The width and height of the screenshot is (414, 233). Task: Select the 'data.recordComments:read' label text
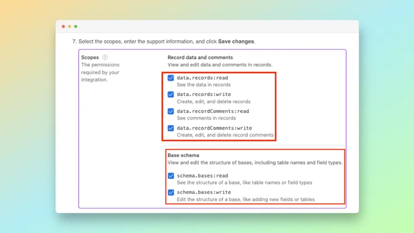(x=213, y=111)
